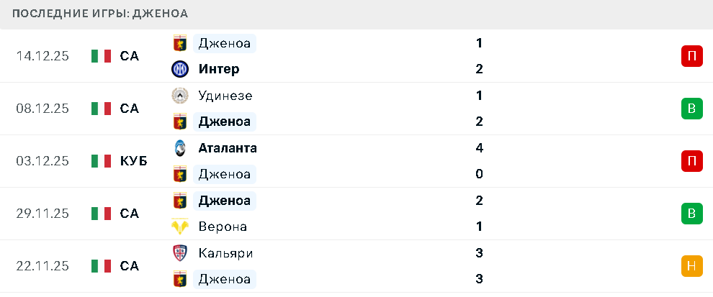Image resolution: width=713 pixels, height=297 pixels.
Task: Click the Udinese club crest icon
Action: click(x=179, y=96)
